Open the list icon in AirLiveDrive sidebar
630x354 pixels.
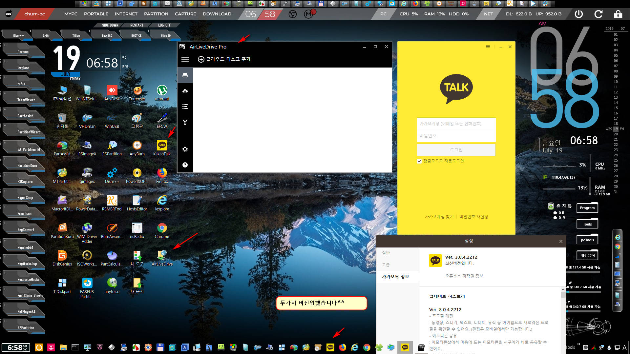click(x=185, y=107)
